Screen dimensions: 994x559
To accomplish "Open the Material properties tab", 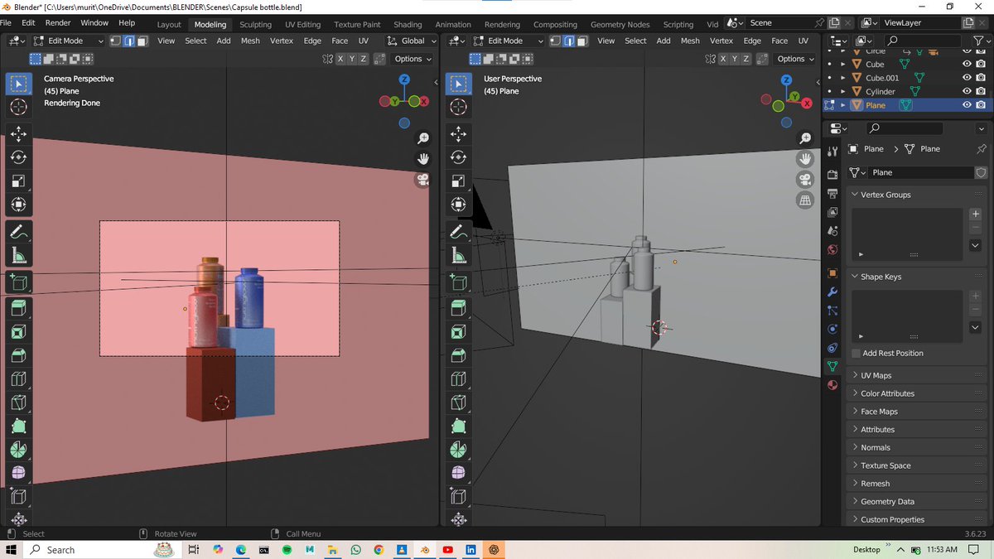I will point(832,385).
